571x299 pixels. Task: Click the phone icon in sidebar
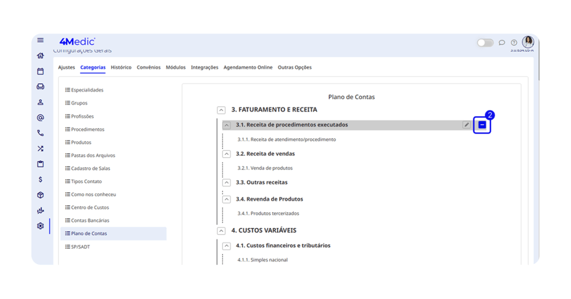pyautogui.click(x=40, y=133)
